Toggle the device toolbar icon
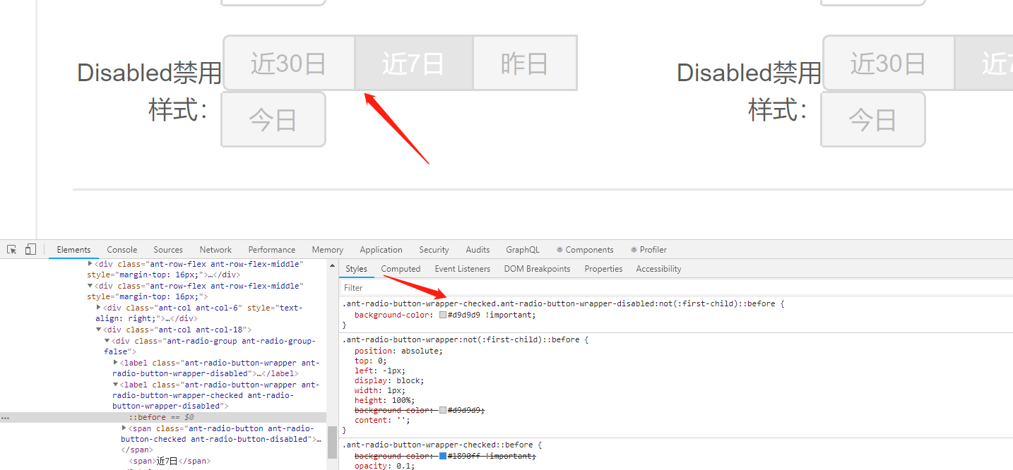 (30, 250)
